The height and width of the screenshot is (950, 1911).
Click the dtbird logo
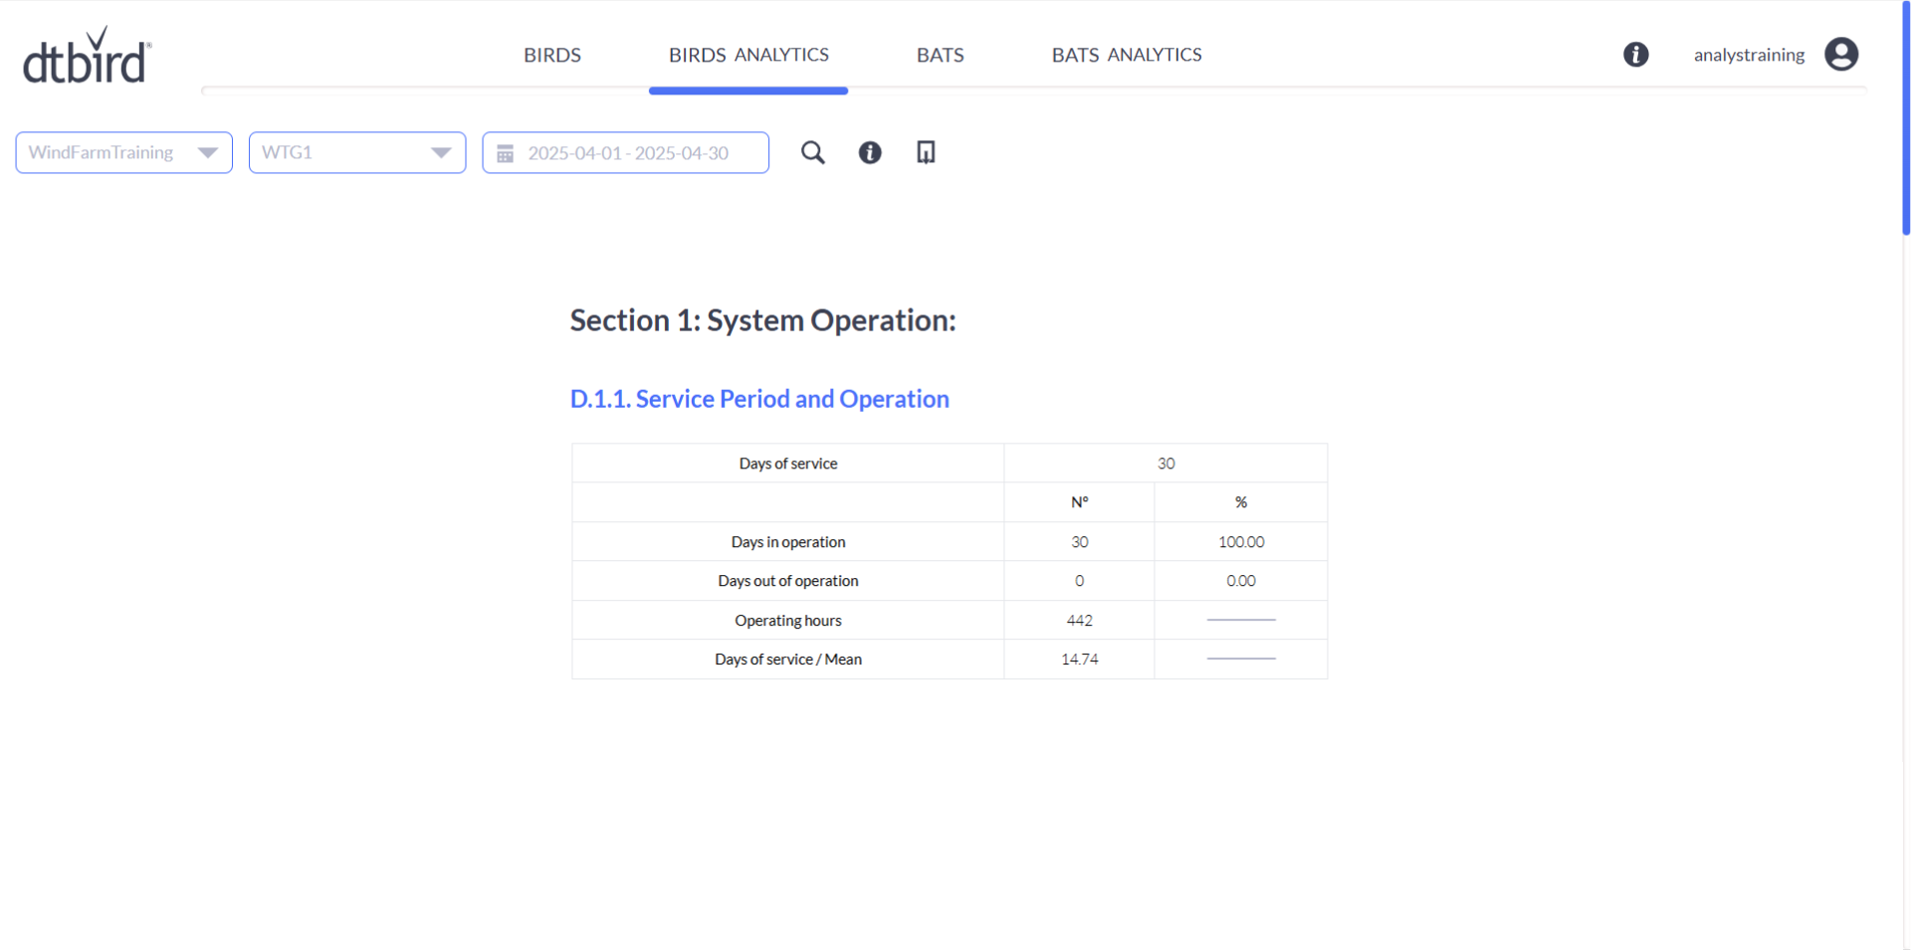tap(87, 56)
